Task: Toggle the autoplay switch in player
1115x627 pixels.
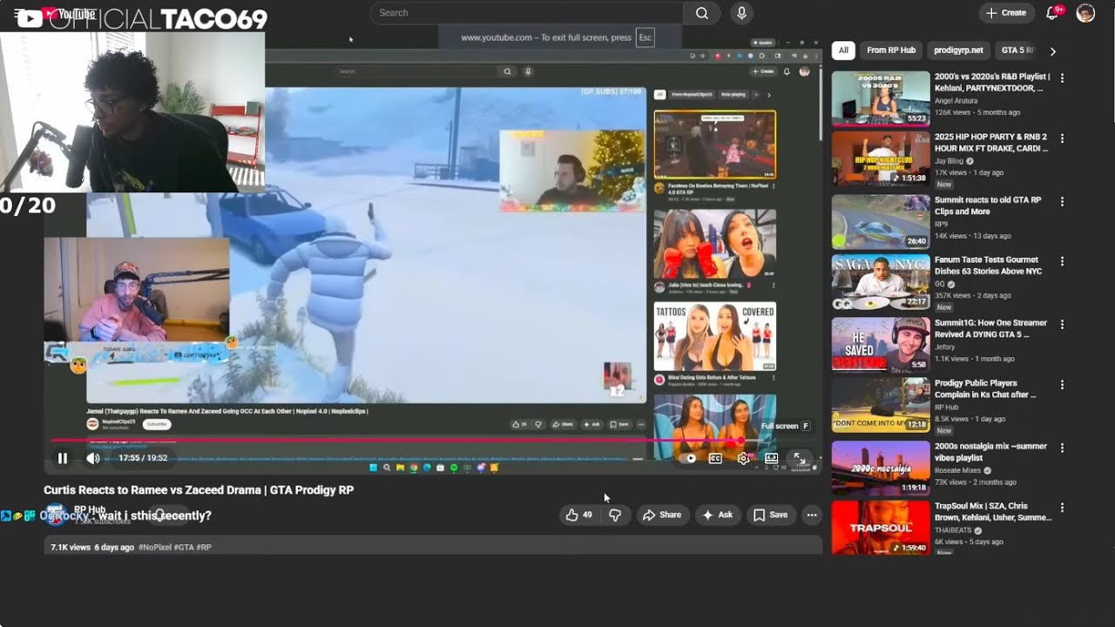Action: pyautogui.click(x=689, y=458)
